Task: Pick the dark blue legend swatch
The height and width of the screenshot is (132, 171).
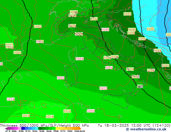Action: click(23, 128)
